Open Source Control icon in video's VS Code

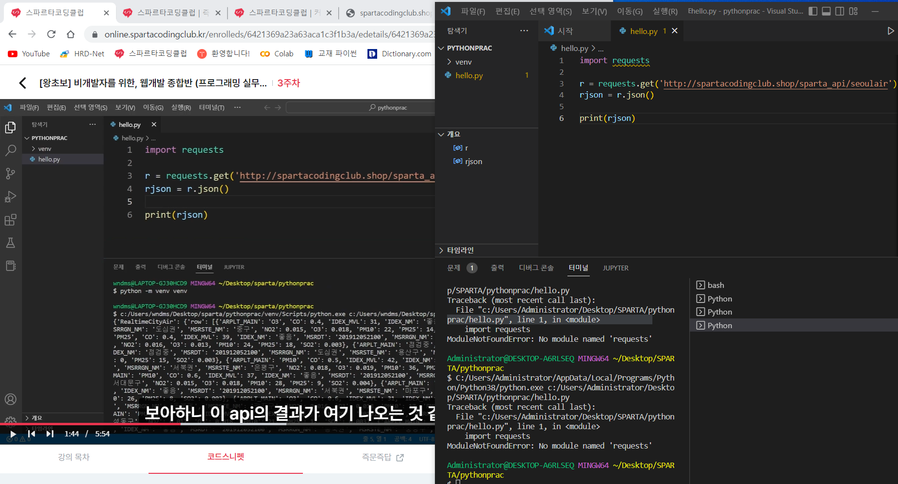(x=10, y=173)
